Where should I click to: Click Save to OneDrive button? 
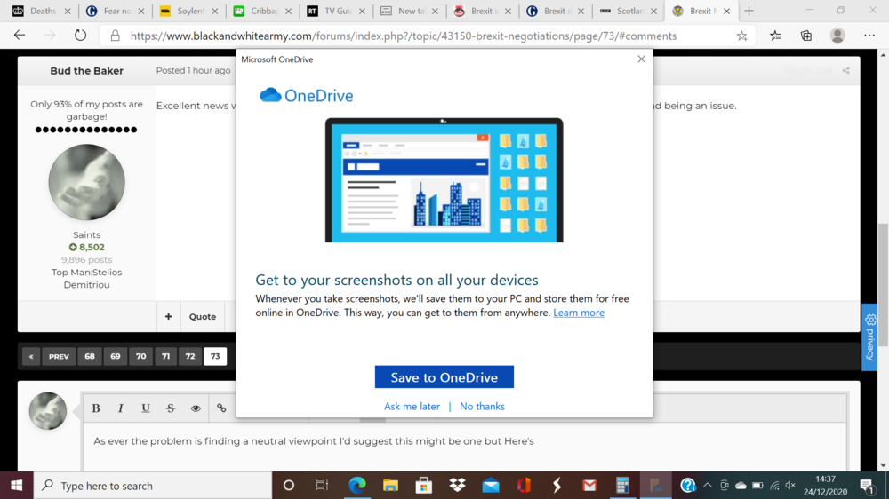[444, 377]
